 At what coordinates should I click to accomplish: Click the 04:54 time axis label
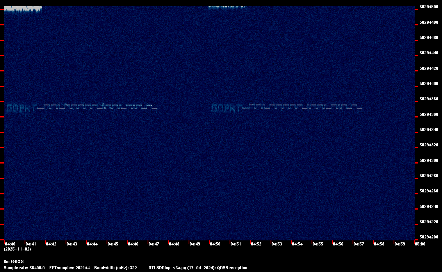click(297, 244)
